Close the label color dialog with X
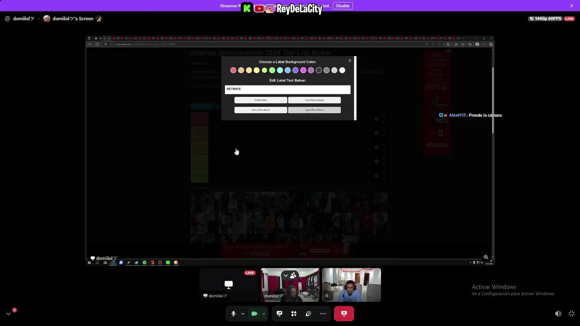Screen dimensions: 580x326 pyautogui.click(x=350, y=61)
